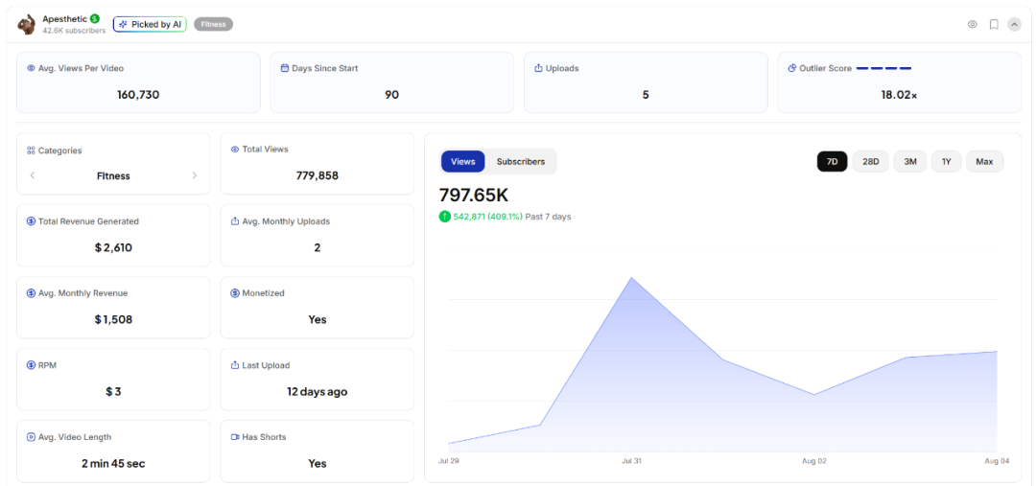The image size is (1036, 486).
Task: Select the 7D time range
Action: 832,162
